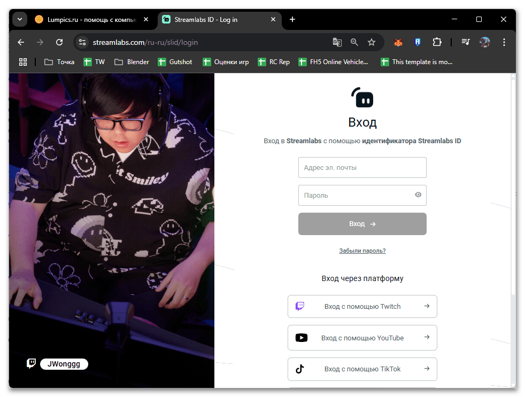Open the Gutshot bookmark
The width and height of the screenshot is (525, 397).
tap(175, 62)
